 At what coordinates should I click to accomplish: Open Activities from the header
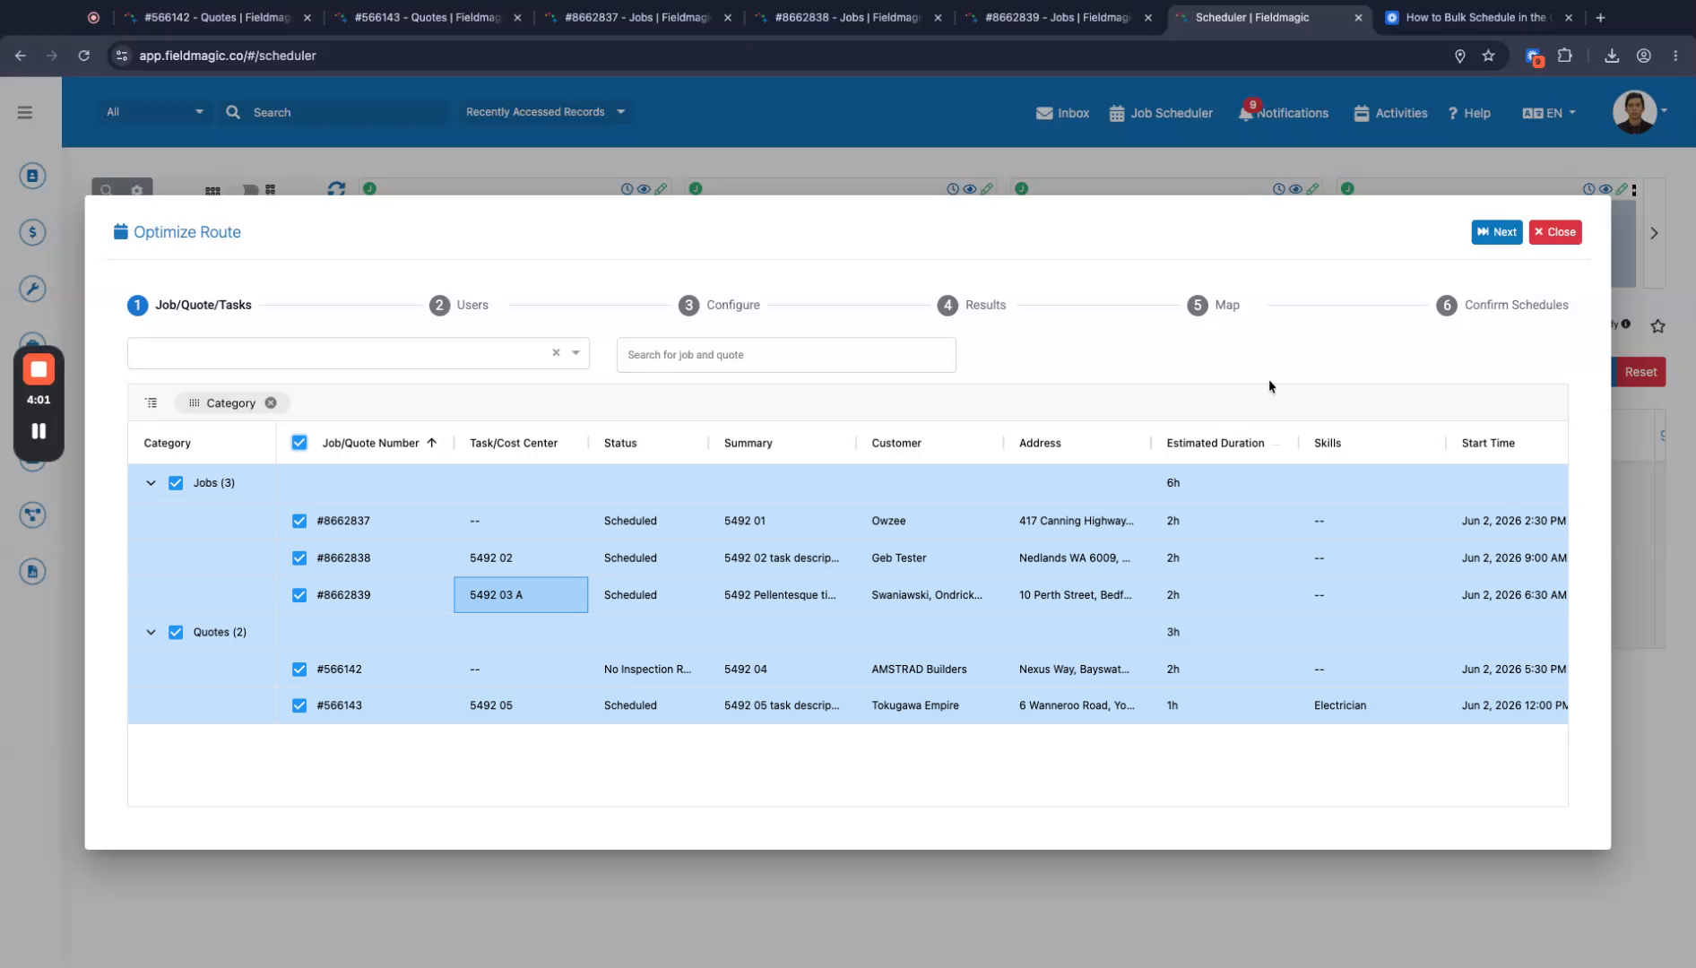[x=1390, y=113]
